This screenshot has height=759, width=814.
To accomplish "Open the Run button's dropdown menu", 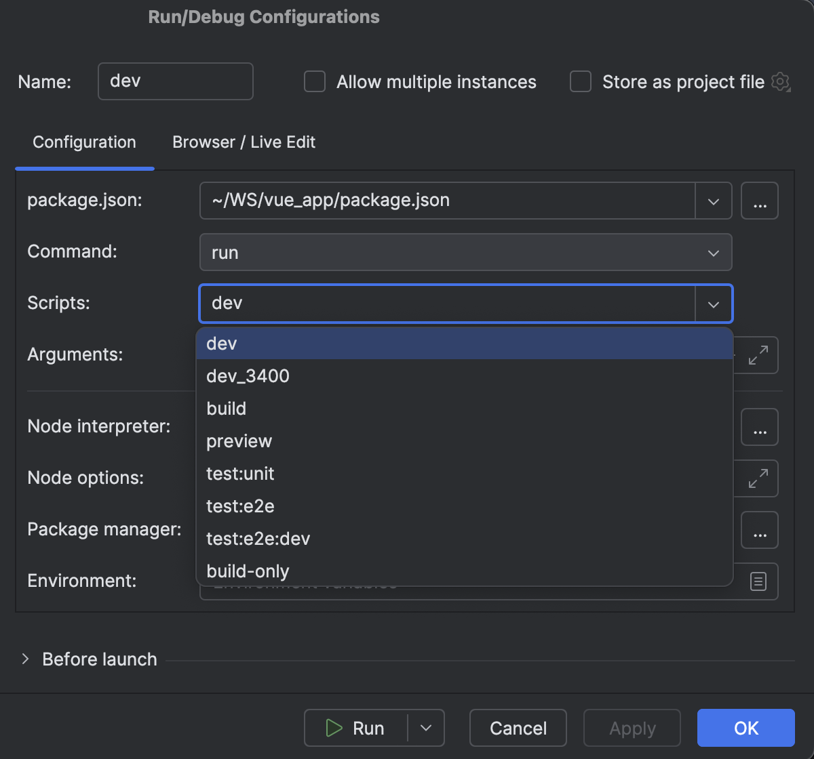I will click(426, 728).
